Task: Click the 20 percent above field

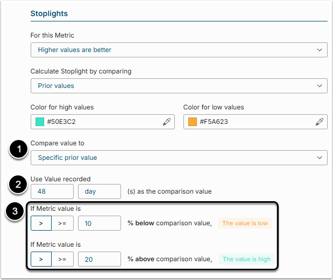Action: tap(99, 259)
